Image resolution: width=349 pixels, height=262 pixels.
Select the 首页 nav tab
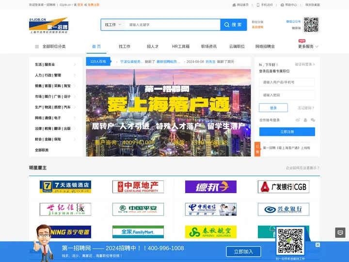(96, 47)
